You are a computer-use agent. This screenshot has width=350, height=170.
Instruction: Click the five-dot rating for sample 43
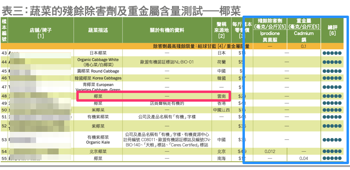pyautogui.click(x=332, y=53)
